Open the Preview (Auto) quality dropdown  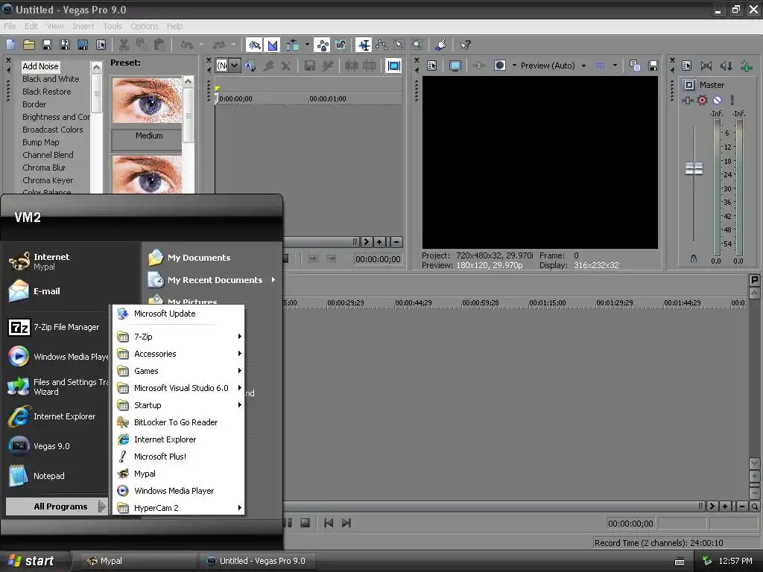(x=553, y=66)
